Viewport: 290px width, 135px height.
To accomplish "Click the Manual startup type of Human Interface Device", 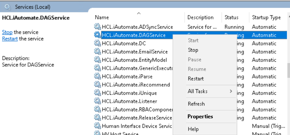I will pos(268,126).
